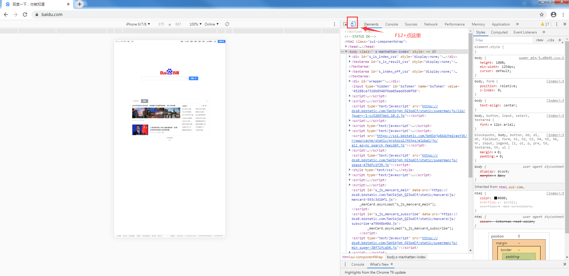Click the device width 375 field
569x276 pixels.
(161, 24)
